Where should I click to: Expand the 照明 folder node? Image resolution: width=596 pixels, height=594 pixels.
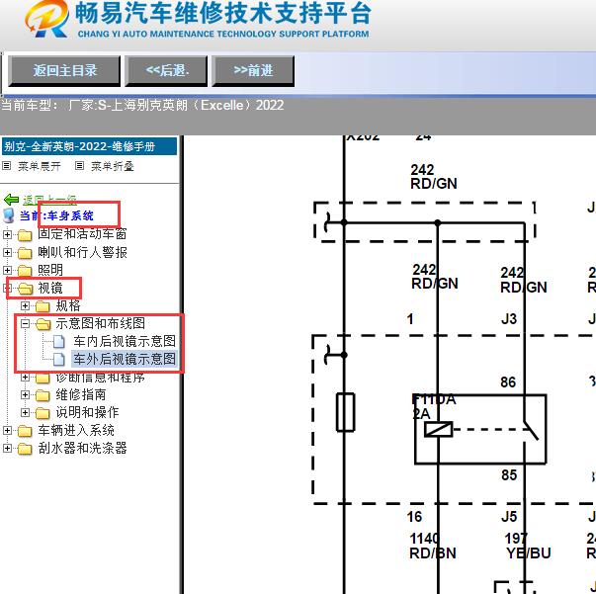pos(7,270)
